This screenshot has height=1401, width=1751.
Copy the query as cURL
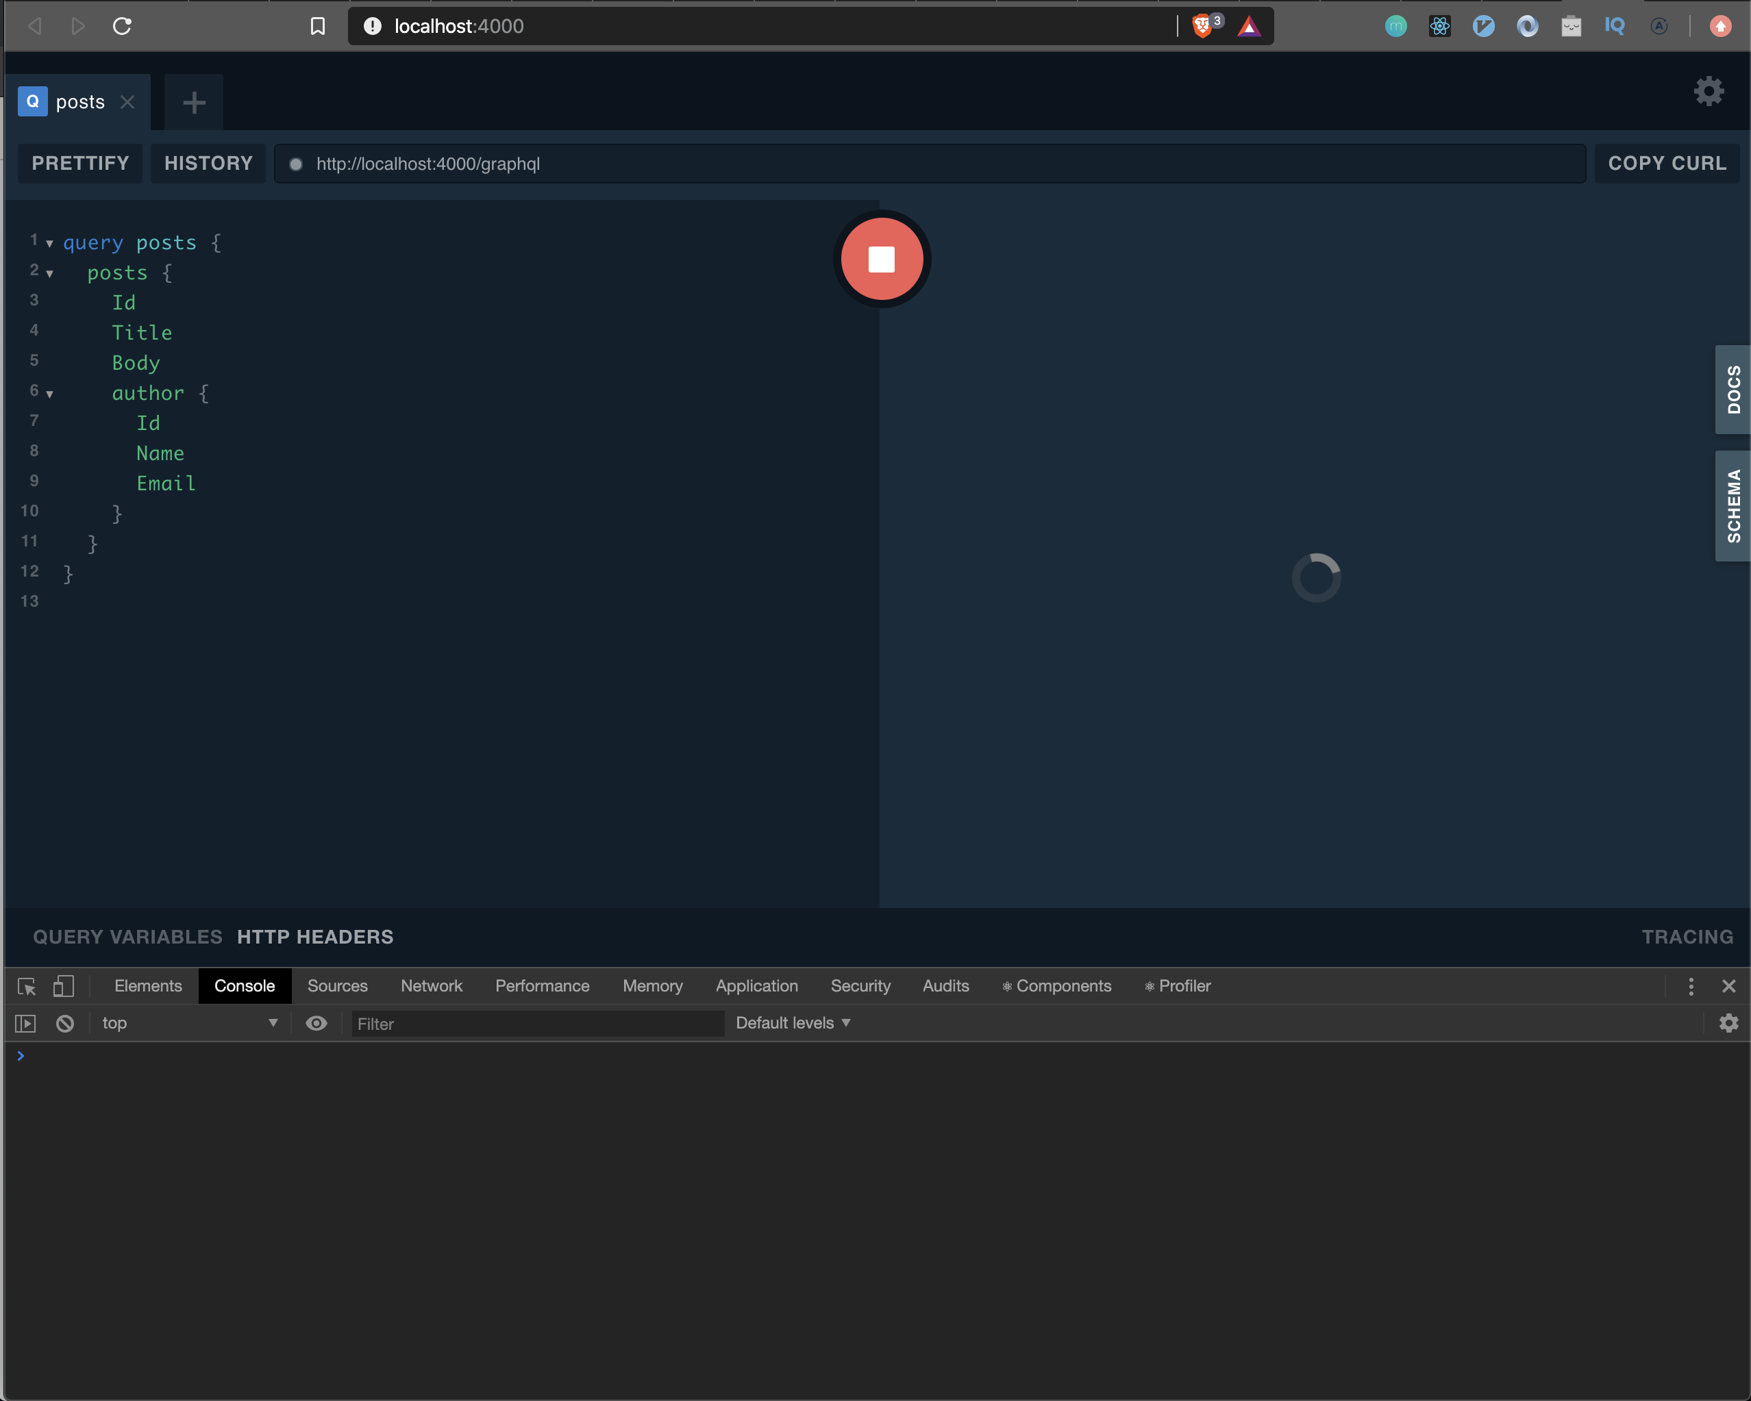click(1667, 162)
